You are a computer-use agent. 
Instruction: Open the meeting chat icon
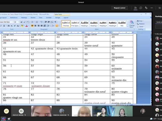pyautogui.click(x=141, y=8)
